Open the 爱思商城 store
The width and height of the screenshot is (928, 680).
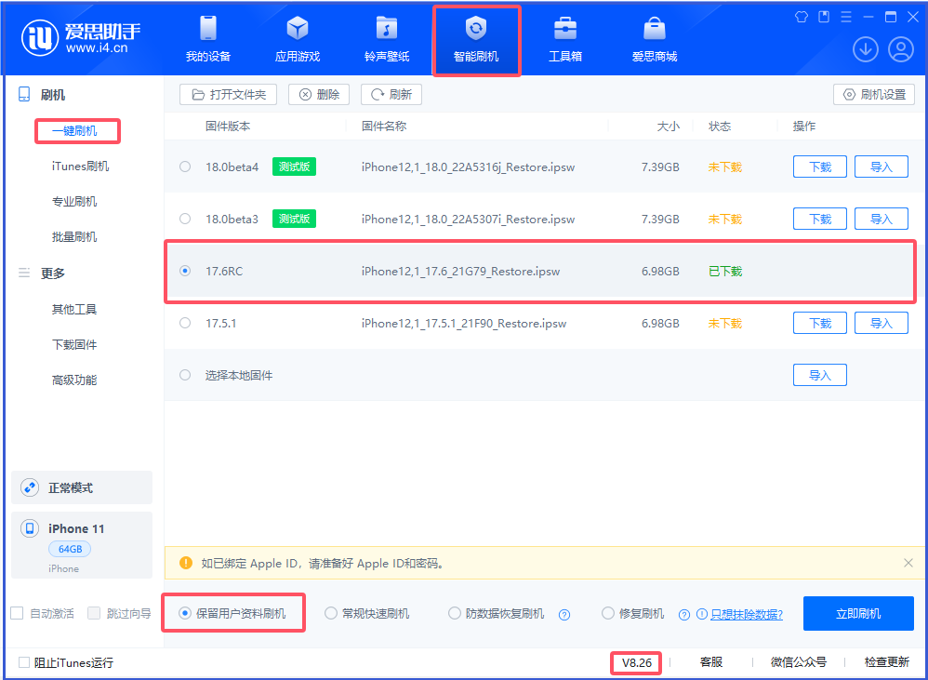pos(654,39)
